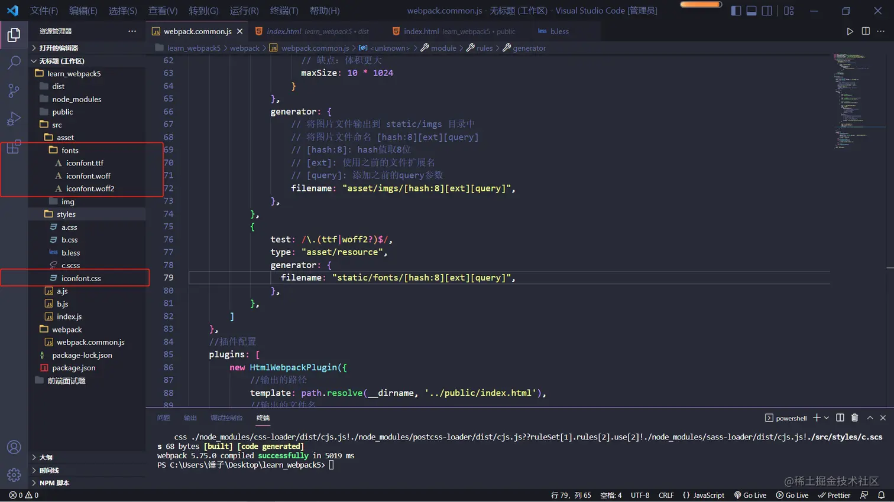Click Prettier in status bar
Viewport: 894px width, 502px height.
(x=834, y=495)
